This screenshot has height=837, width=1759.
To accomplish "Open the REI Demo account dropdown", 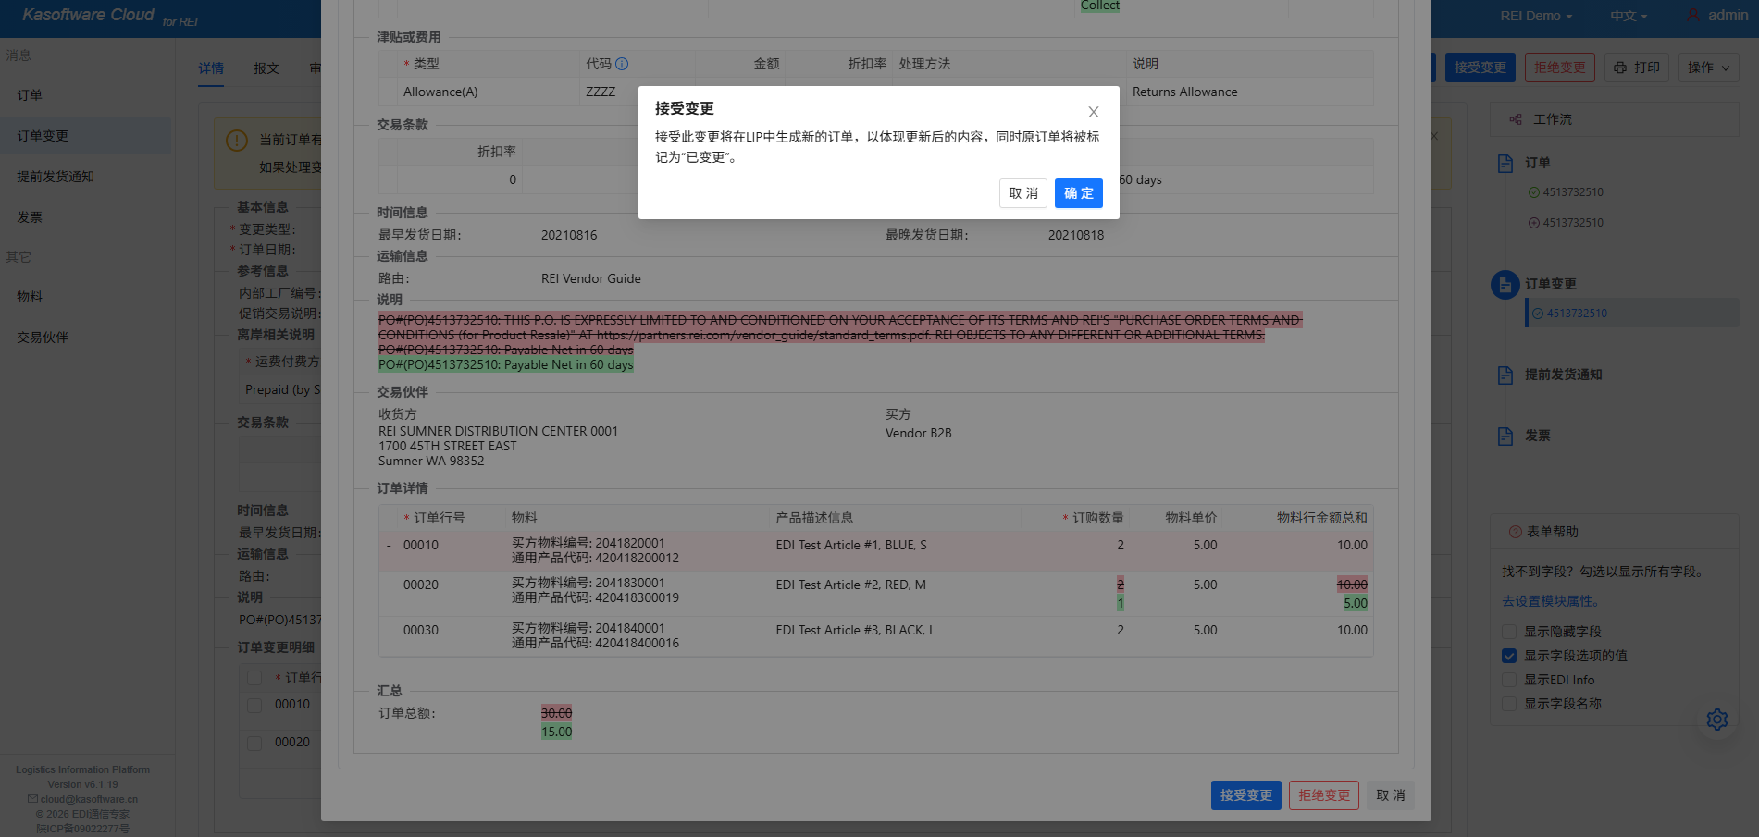I will point(1535,16).
